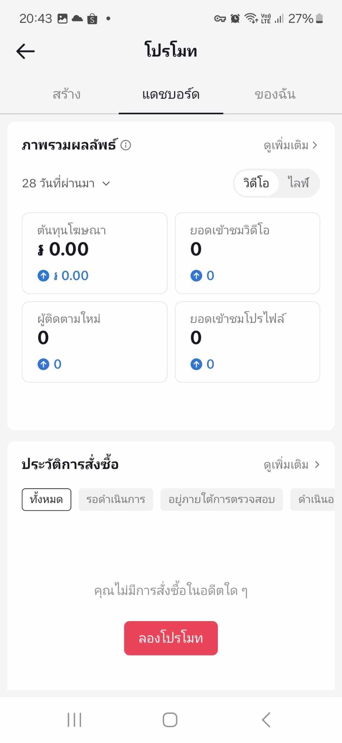Viewport: 342px width, 743px height.
Task: Tap the blue arrow under ต้นทุนโฆษณา
Action: 43,276
